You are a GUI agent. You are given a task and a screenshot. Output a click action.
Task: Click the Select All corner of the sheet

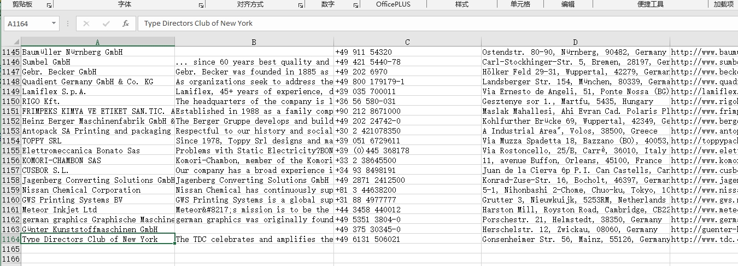pyautogui.click(x=10, y=42)
